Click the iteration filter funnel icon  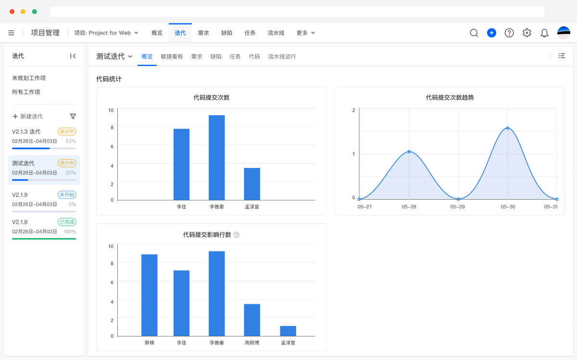click(73, 116)
